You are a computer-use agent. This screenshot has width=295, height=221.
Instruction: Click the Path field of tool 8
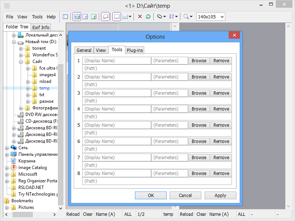(x=157, y=181)
